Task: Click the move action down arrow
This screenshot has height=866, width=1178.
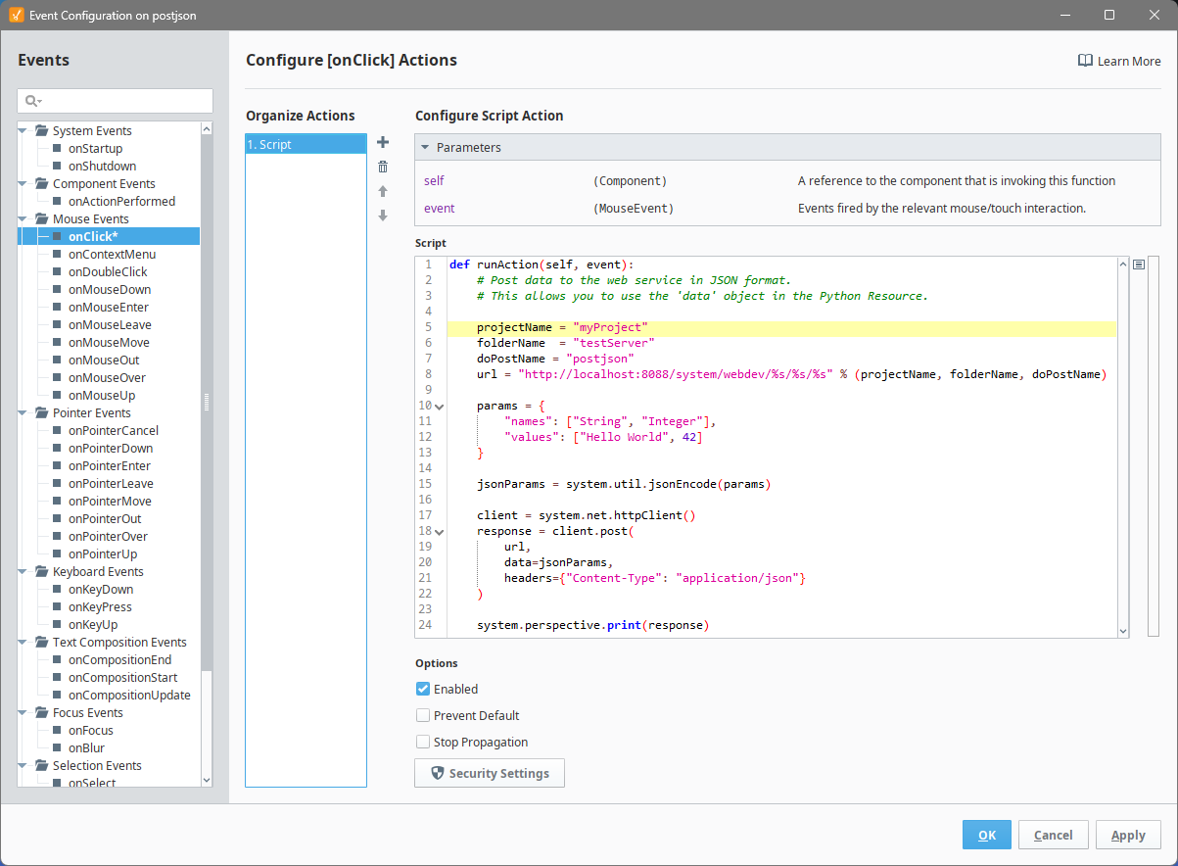Action: point(383,216)
